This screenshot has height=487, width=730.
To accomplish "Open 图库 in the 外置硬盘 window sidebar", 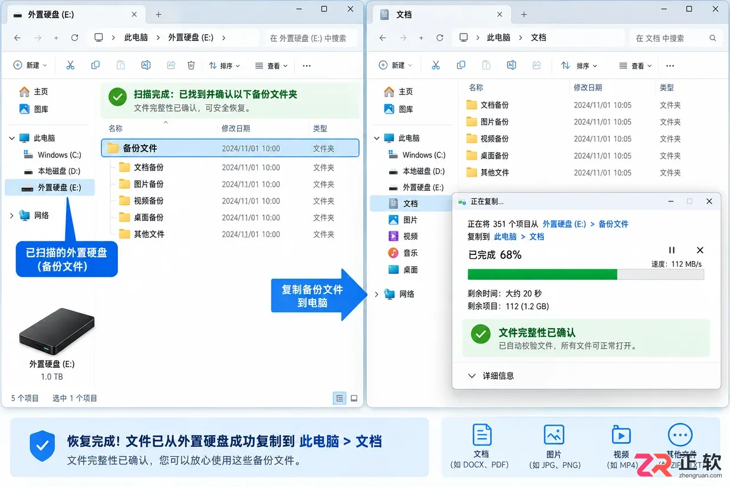I will [x=34, y=109].
